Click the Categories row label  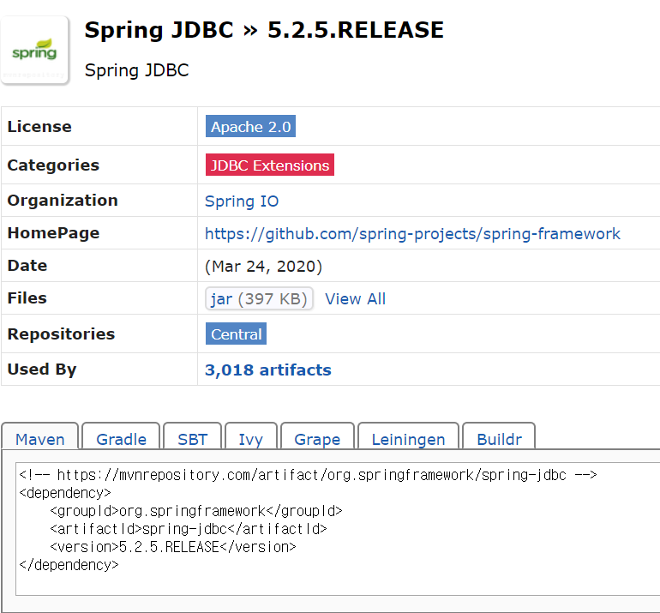53,165
